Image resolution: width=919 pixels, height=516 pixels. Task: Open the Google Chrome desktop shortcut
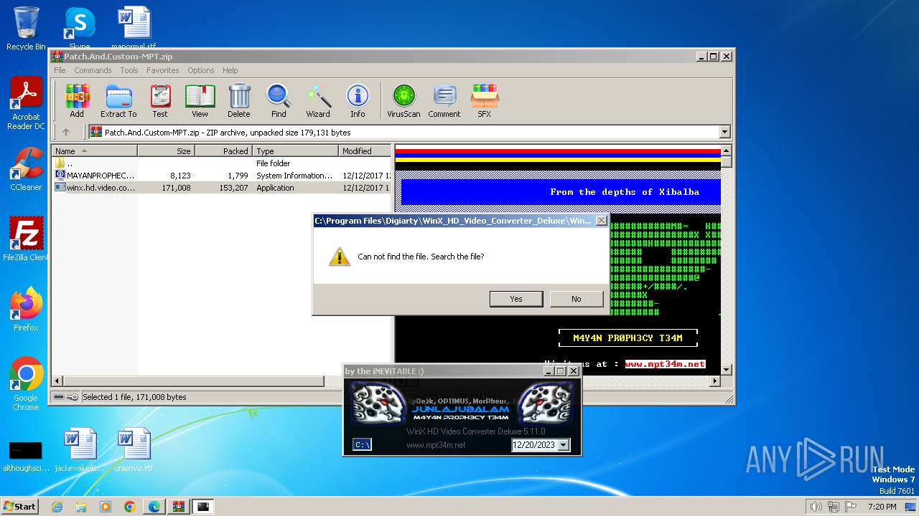[26, 383]
